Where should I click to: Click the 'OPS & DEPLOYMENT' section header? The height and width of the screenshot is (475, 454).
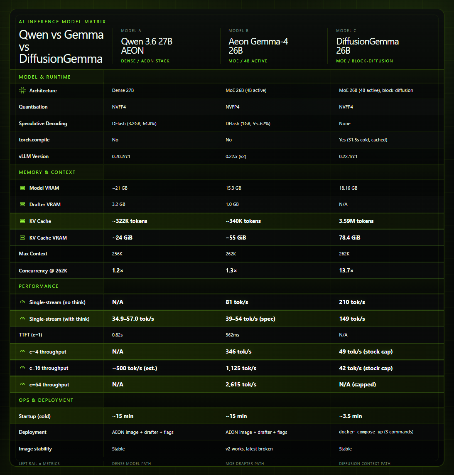click(46, 400)
